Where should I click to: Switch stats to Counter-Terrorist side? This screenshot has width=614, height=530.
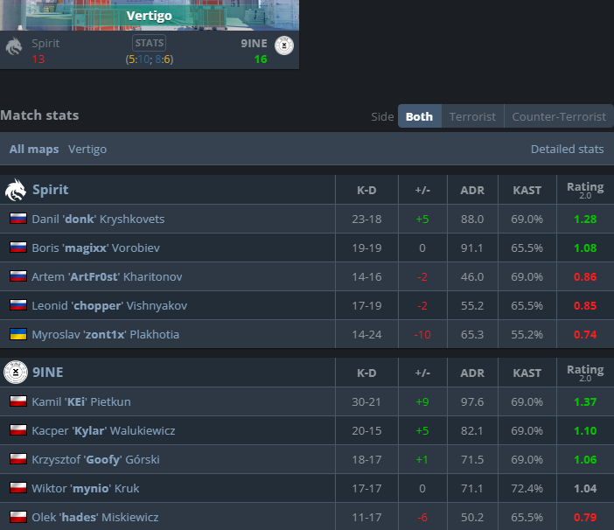pyautogui.click(x=559, y=116)
